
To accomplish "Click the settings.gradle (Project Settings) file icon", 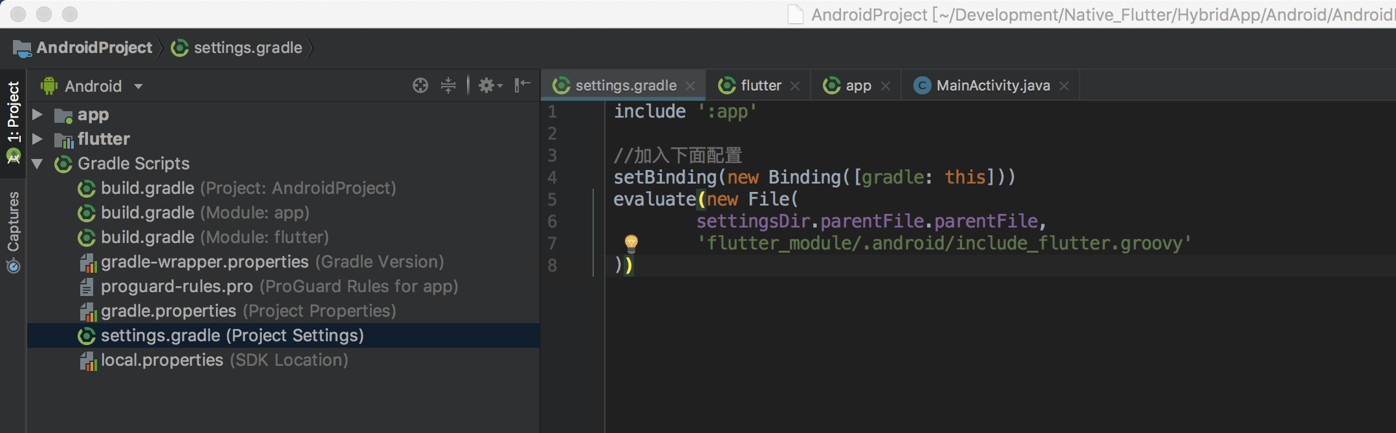I will click(x=87, y=336).
